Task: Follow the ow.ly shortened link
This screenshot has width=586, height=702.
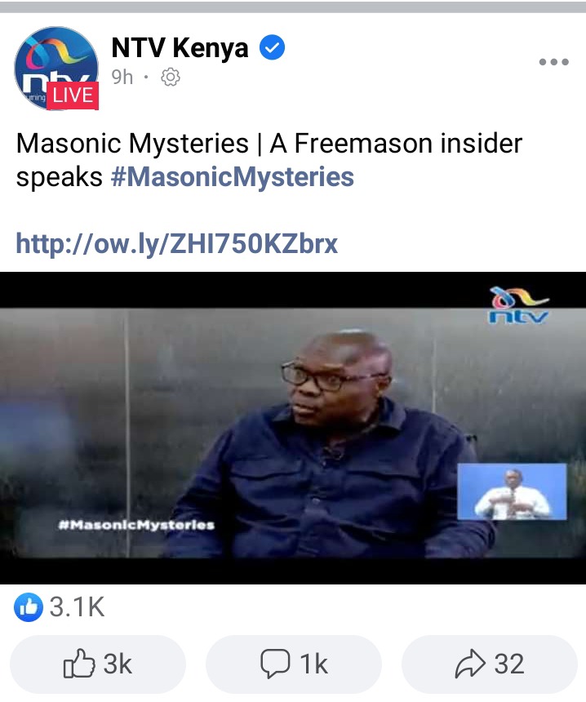Action: tap(177, 243)
